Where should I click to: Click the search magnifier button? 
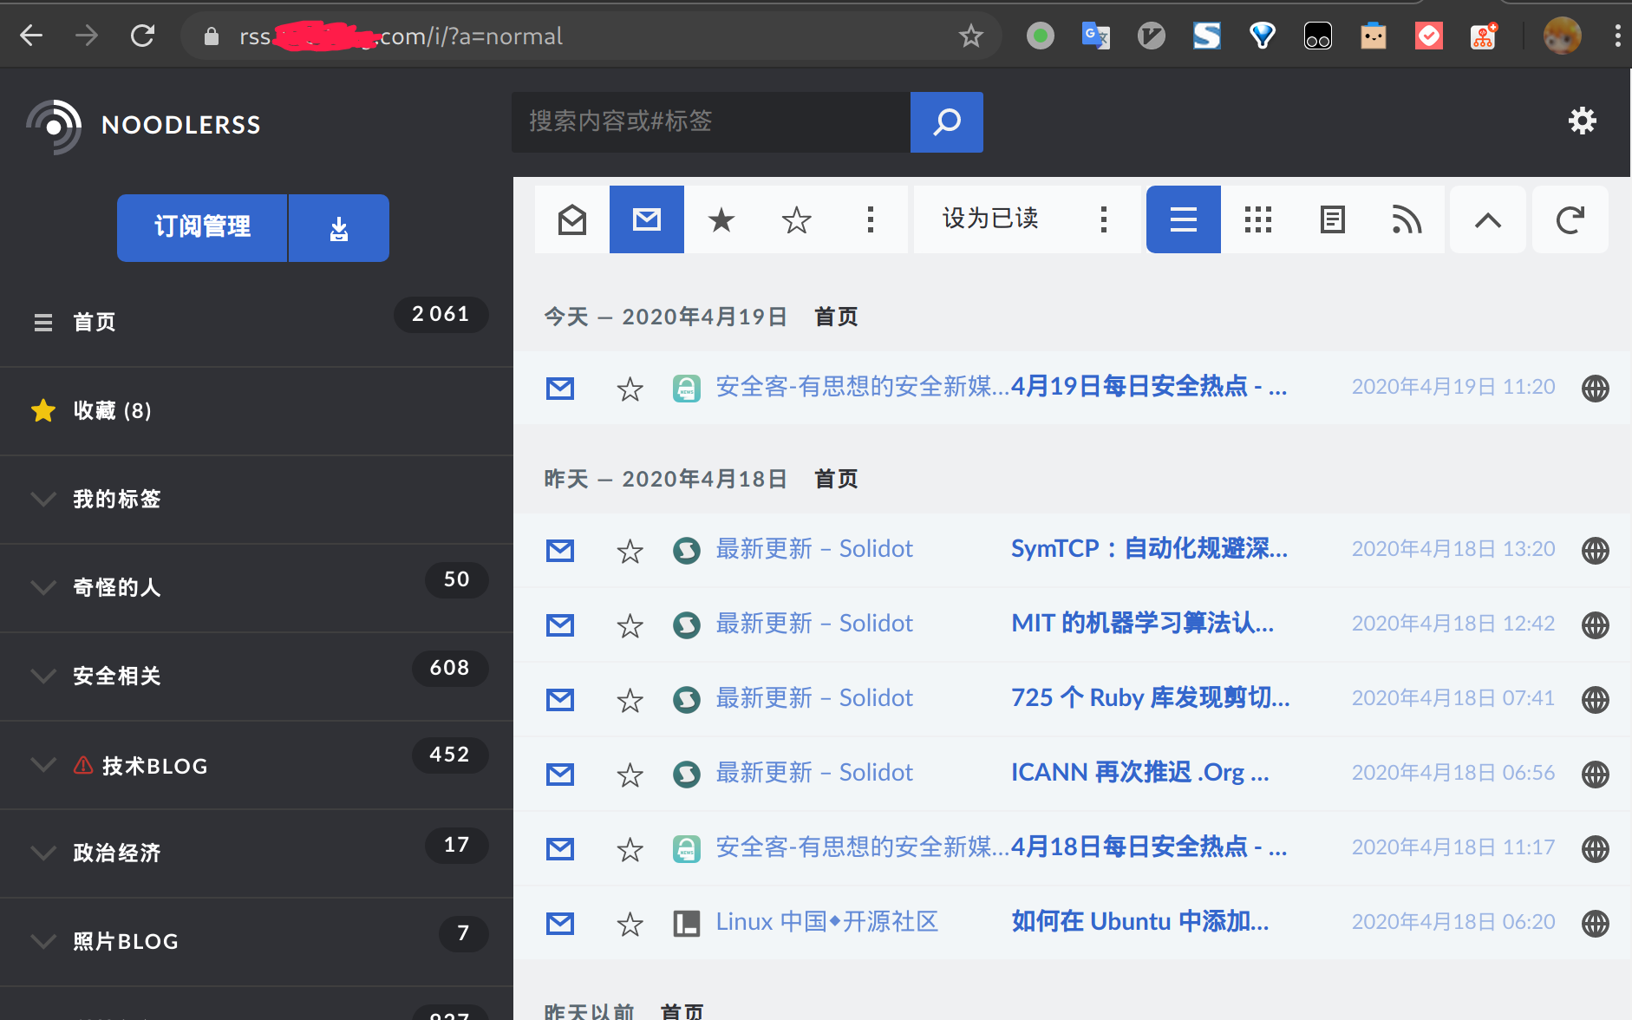coord(946,122)
